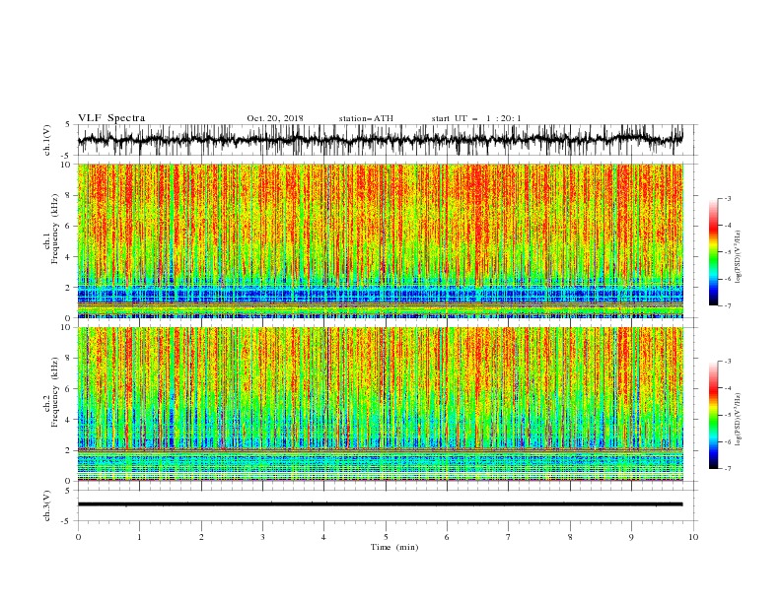The image size is (781, 603).
Task: Click the lower colorbar beside the ch.2 spectrogram
Action: point(713,415)
